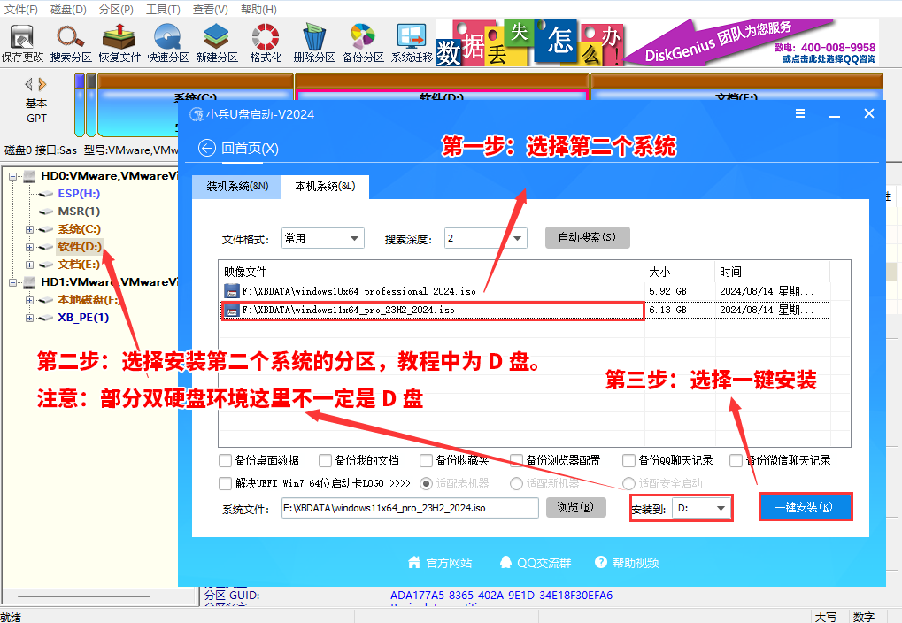This screenshot has height=623, width=902.
Task: Open the 安装到 drive dropdown showing D:
Action: (702, 508)
